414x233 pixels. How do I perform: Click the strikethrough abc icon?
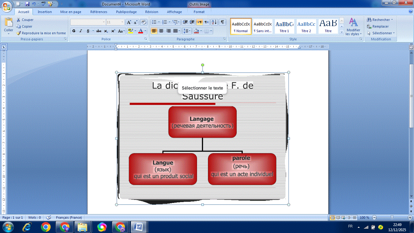click(99, 31)
